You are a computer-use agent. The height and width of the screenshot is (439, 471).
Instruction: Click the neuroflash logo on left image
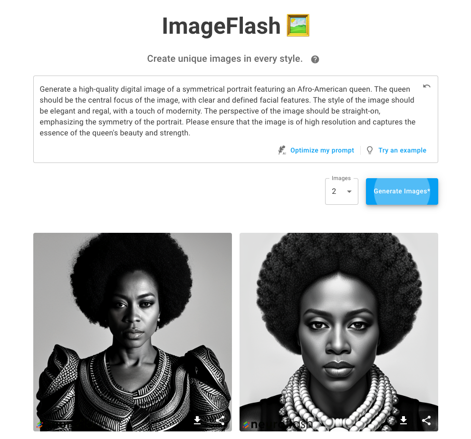39,425
